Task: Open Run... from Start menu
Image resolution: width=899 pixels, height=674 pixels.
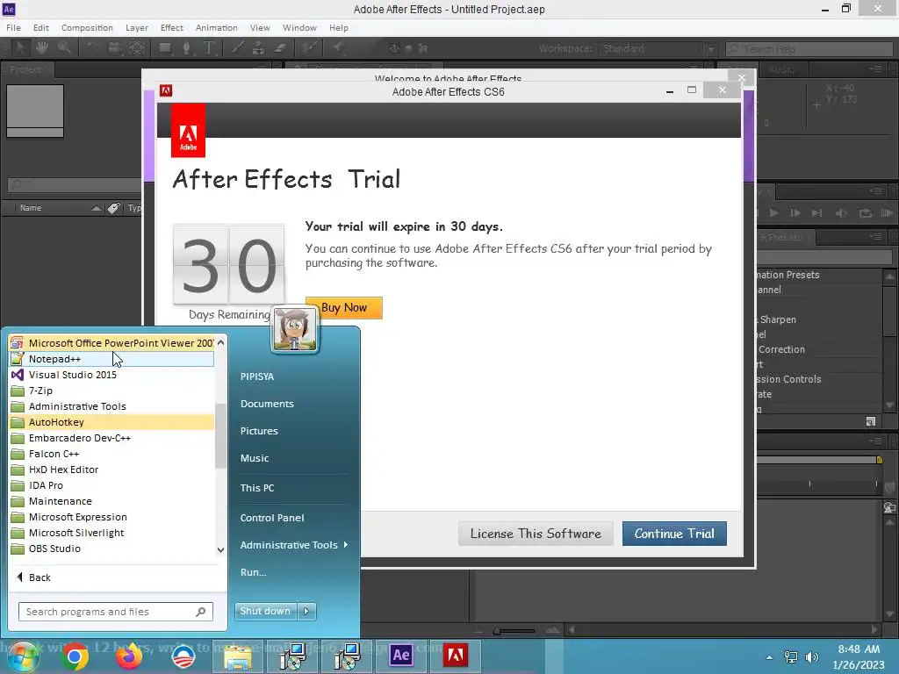Action: (253, 572)
